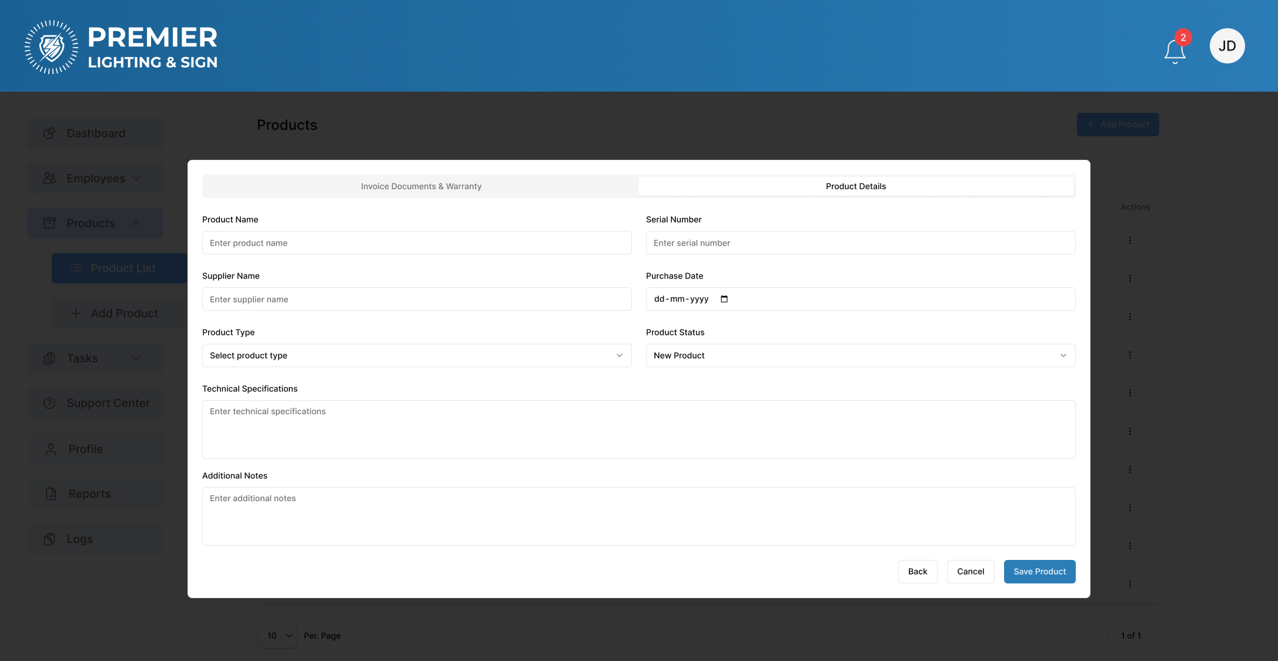Viewport: 1278px width, 661px height.
Task: Open the notifications bell icon
Action: 1175,51
